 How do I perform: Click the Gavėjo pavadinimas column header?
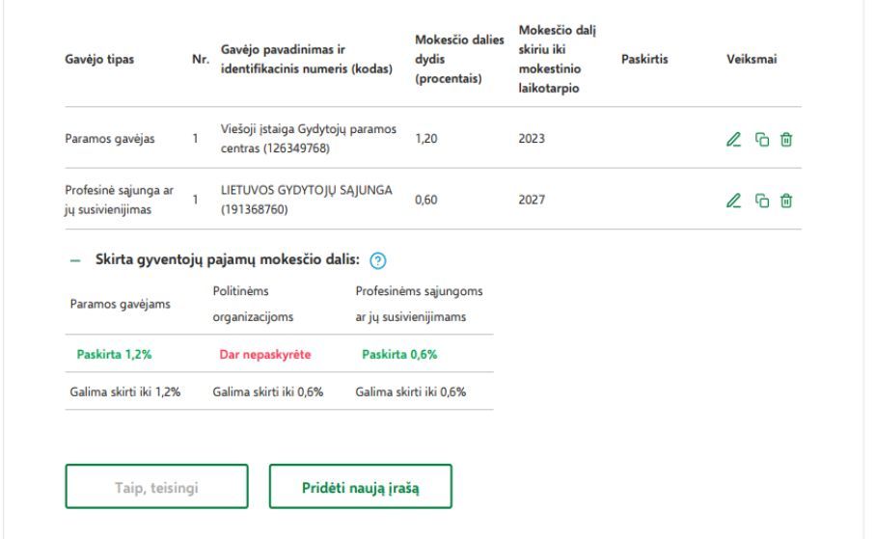[x=307, y=59]
